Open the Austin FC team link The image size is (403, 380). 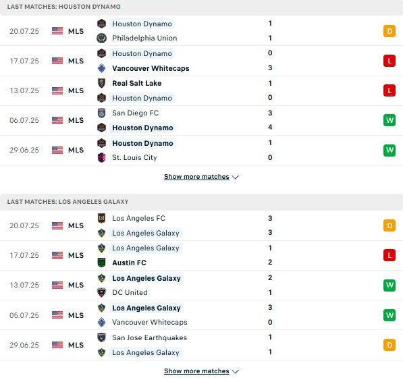[129, 263]
